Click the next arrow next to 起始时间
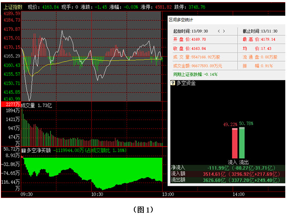This screenshot has height=219, width=287. (x=224, y=31)
